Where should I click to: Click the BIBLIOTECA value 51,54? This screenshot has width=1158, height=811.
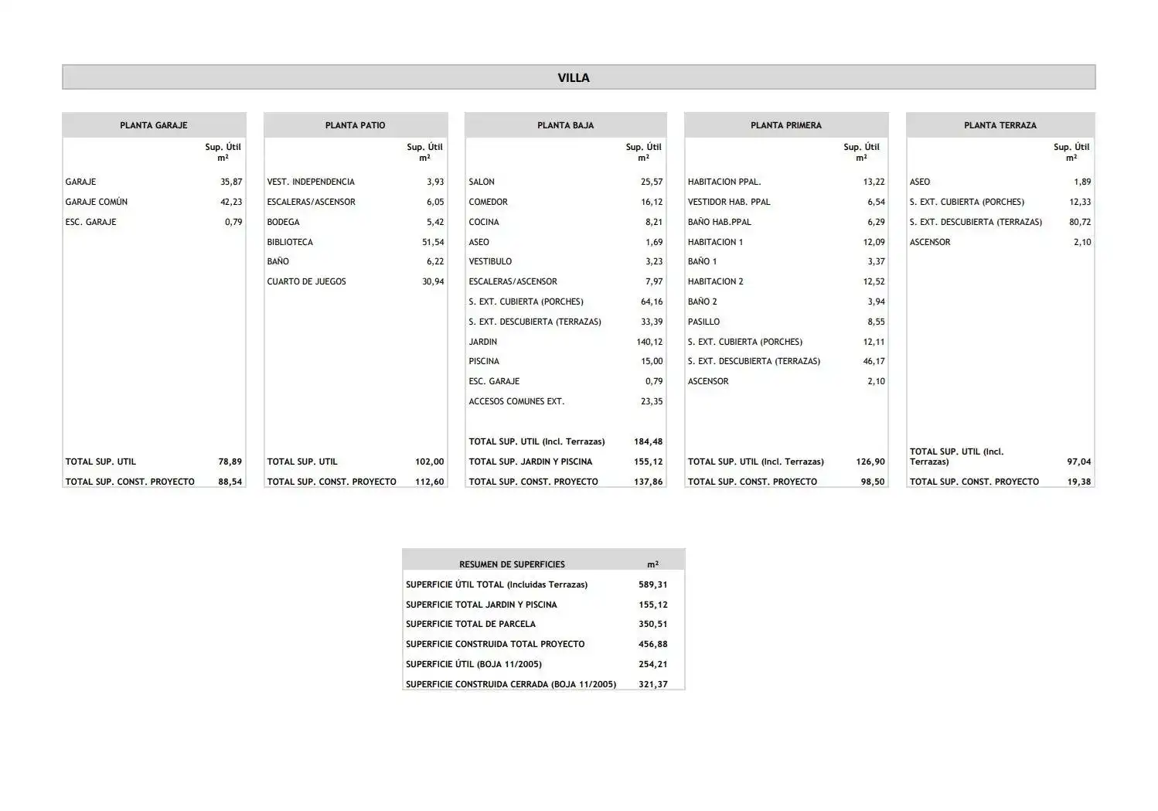coord(433,242)
